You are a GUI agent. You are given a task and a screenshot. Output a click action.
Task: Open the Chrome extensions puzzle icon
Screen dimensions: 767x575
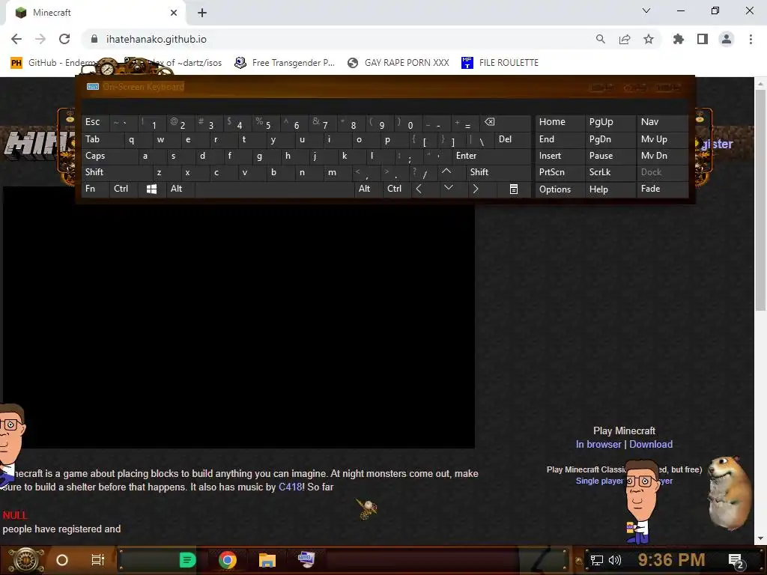coord(679,39)
